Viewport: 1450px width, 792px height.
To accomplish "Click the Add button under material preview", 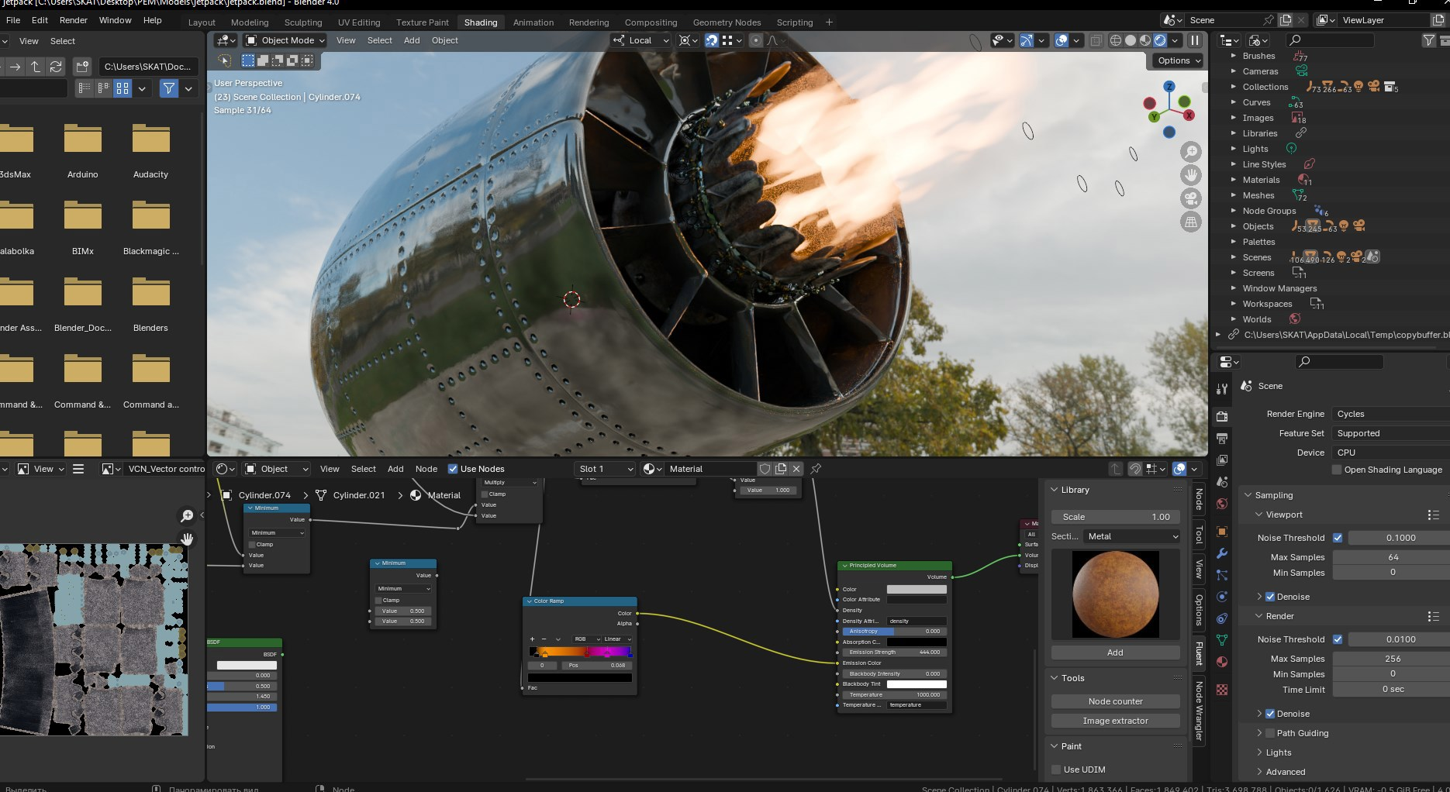I will (1115, 653).
